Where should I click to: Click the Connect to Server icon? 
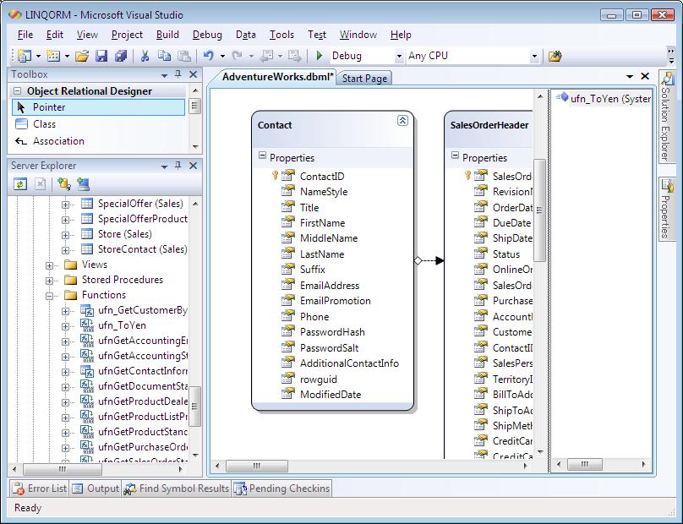click(83, 184)
